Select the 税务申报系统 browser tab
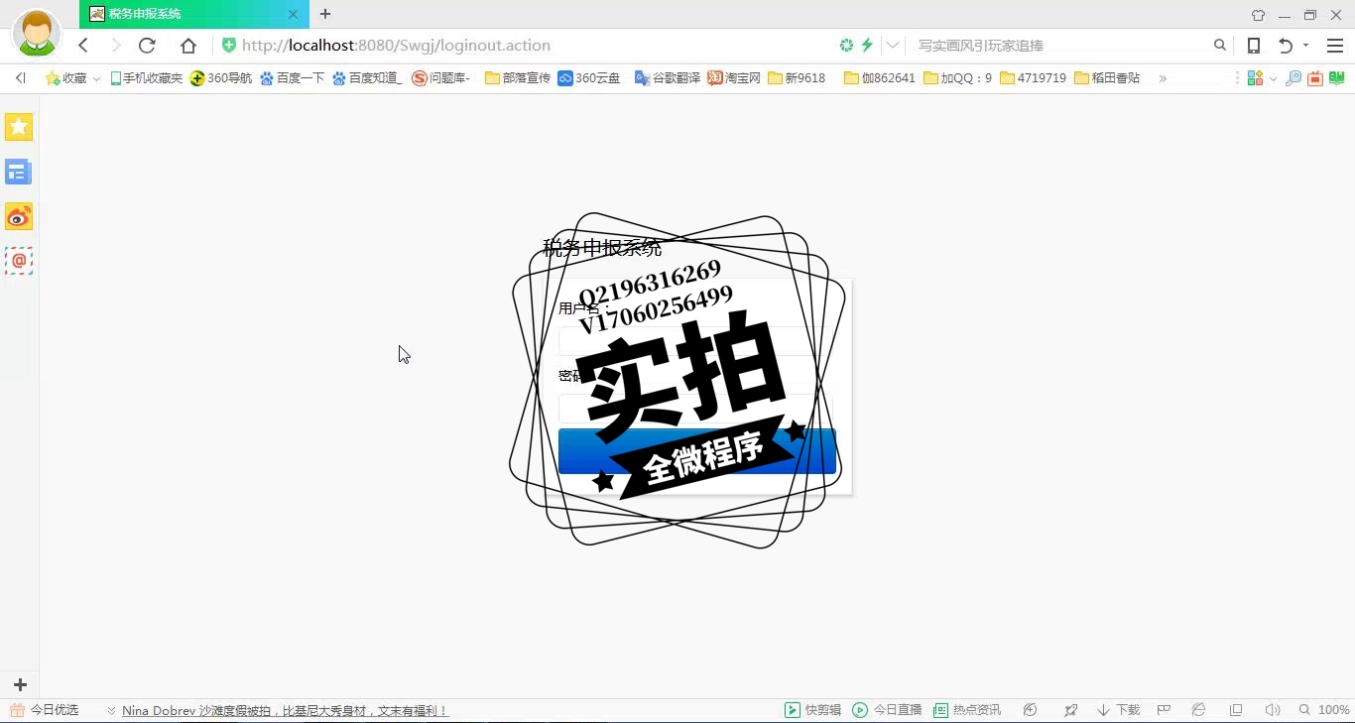 coord(194,14)
